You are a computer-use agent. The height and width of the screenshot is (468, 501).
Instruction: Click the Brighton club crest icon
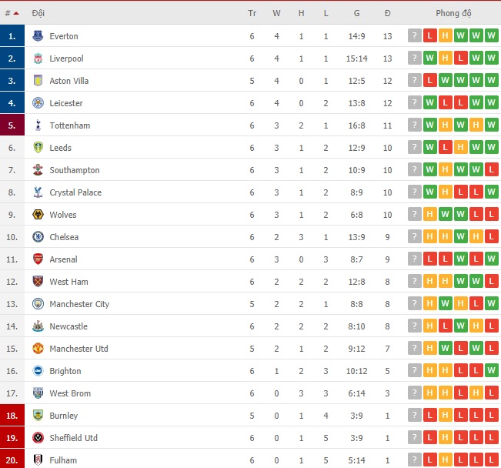pyautogui.click(x=38, y=370)
